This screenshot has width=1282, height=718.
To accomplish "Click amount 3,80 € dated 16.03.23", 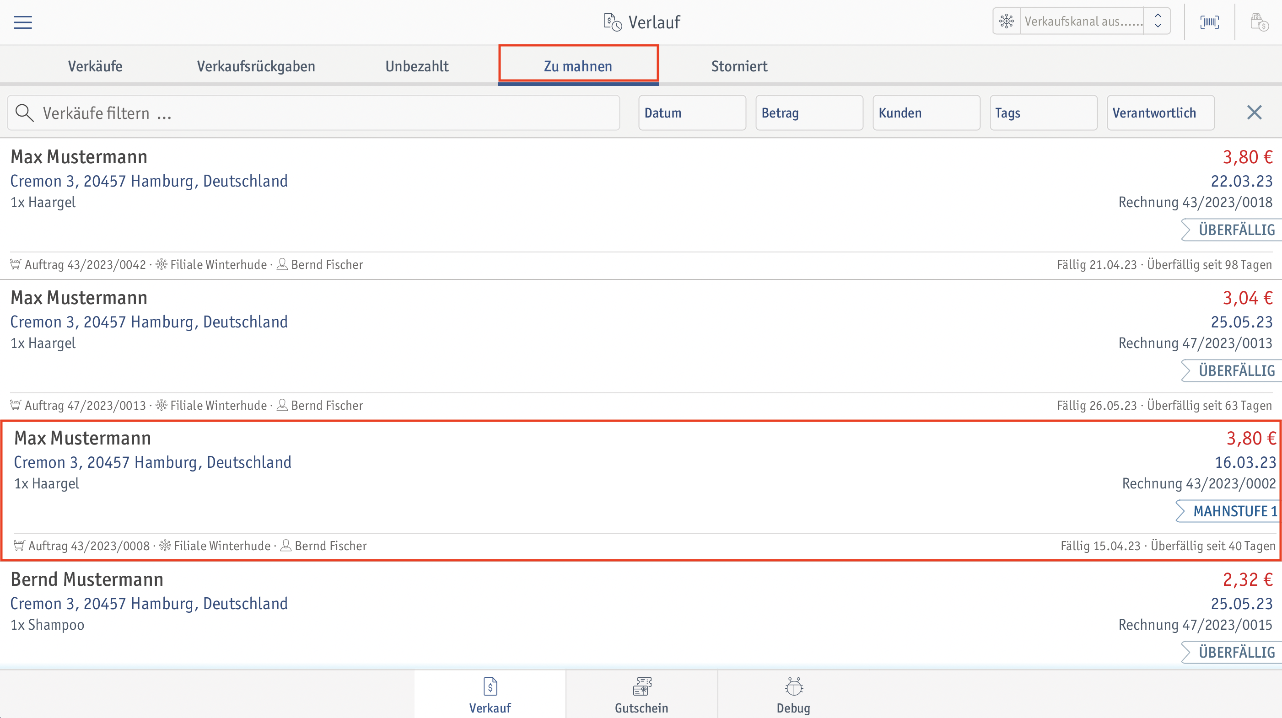I will tap(1251, 439).
